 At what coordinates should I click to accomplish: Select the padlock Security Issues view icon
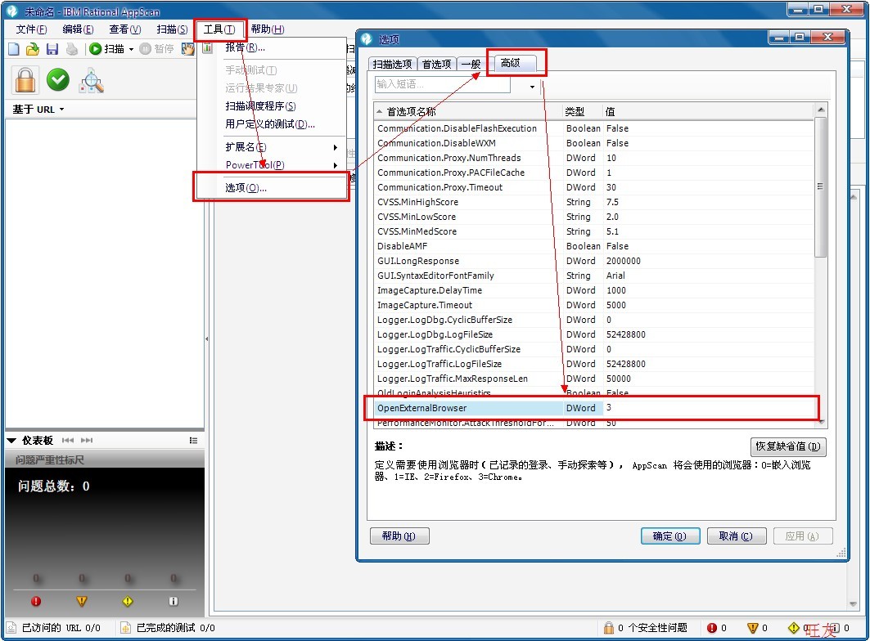click(x=25, y=80)
